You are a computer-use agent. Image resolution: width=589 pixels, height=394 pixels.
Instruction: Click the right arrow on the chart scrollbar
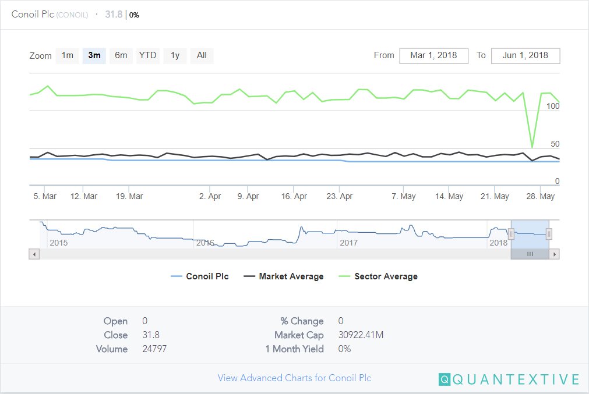(x=554, y=254)
